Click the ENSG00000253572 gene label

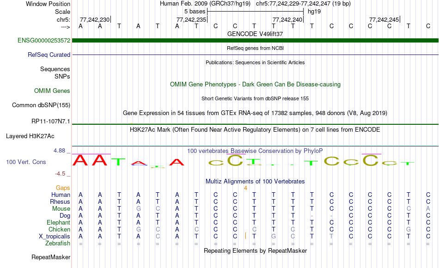[44, 40]
